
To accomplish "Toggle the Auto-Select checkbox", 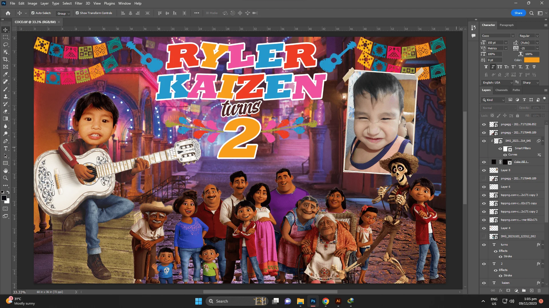I will pyautogui.click(x=33, y=13).
